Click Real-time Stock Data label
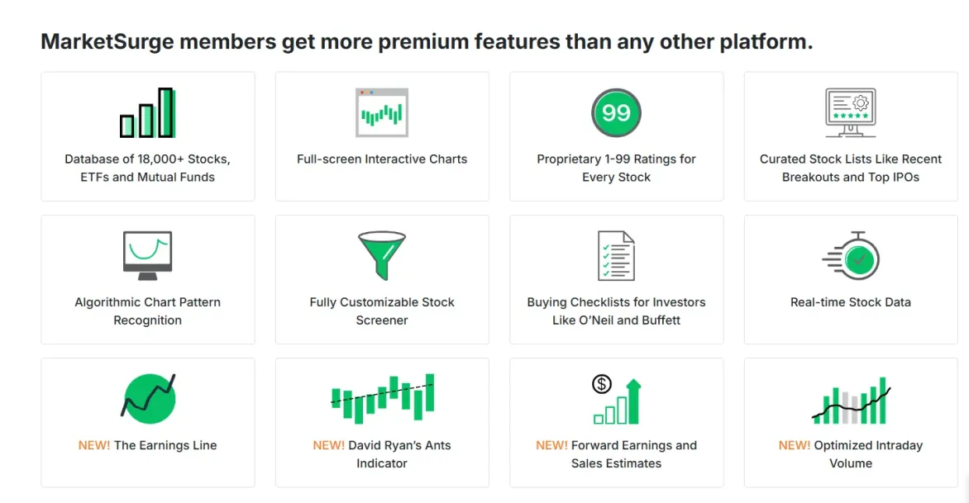The width and height of the screenshot is (969, 503). pos(850,302)
